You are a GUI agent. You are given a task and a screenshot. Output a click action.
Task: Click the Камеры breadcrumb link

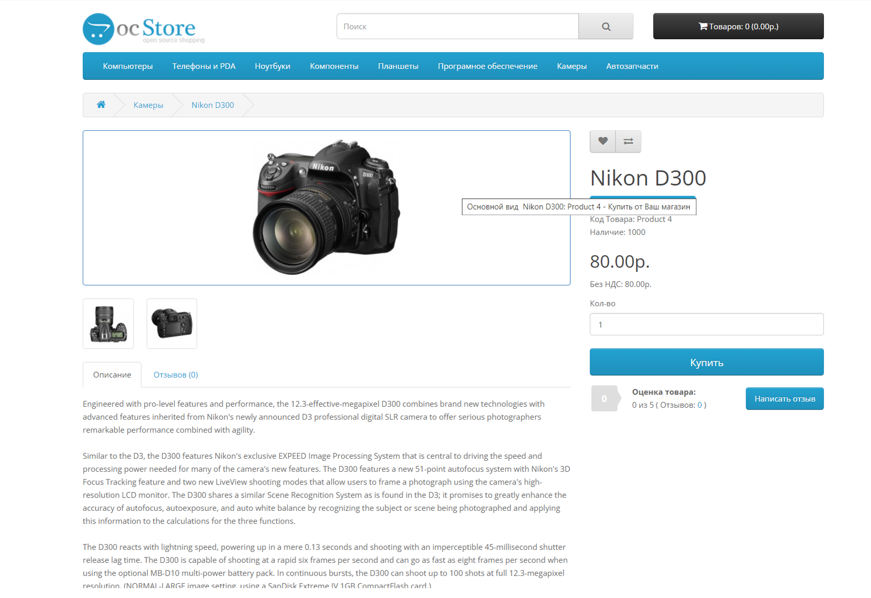tap(148, 105)
